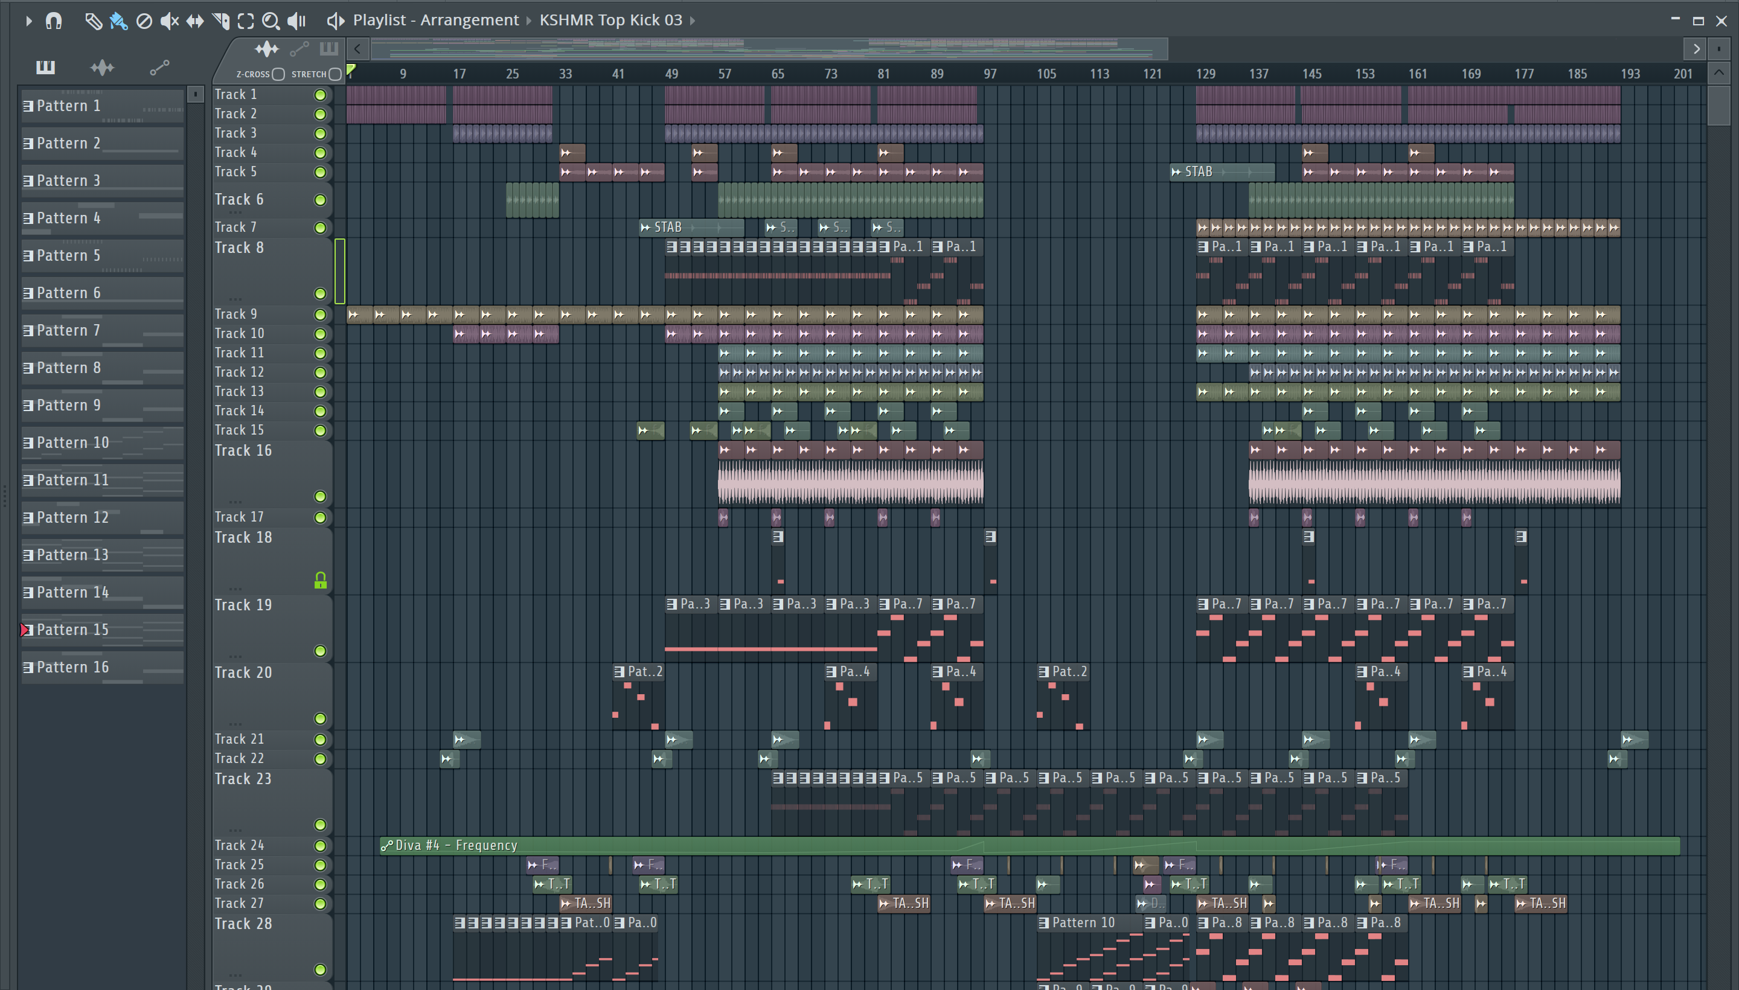Select the Mute tool
Screen dimensions: 1739x990
tap(169, 21)
